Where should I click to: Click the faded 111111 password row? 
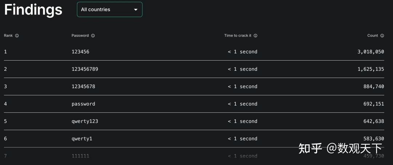coord(194,156)
